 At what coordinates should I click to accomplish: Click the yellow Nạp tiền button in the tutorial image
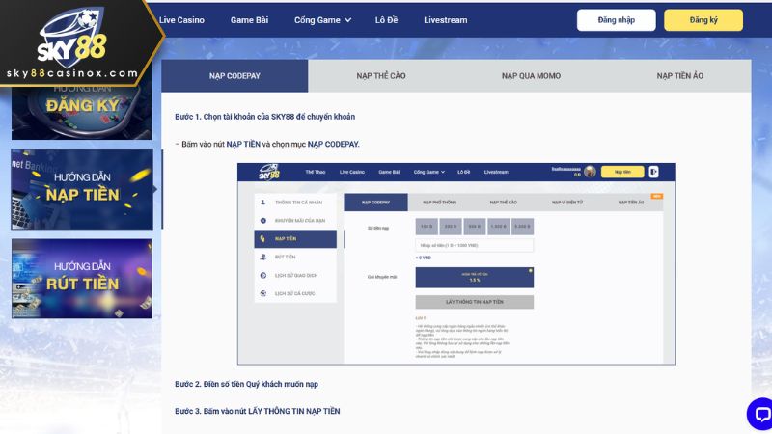point(622,172)
